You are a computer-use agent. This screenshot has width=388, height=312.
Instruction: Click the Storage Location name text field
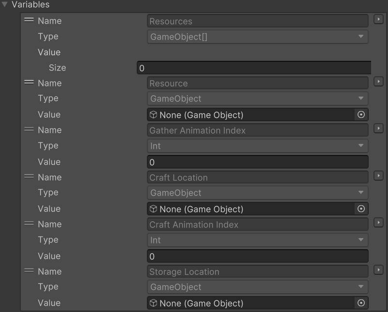(x=258, y=272)
